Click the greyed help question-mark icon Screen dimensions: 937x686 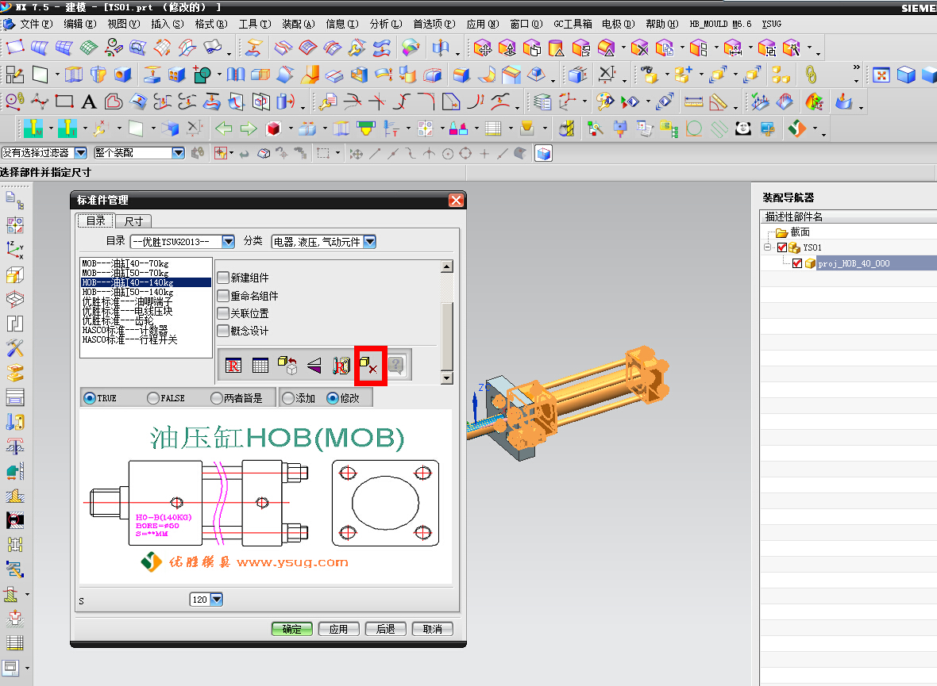(396, 366)
